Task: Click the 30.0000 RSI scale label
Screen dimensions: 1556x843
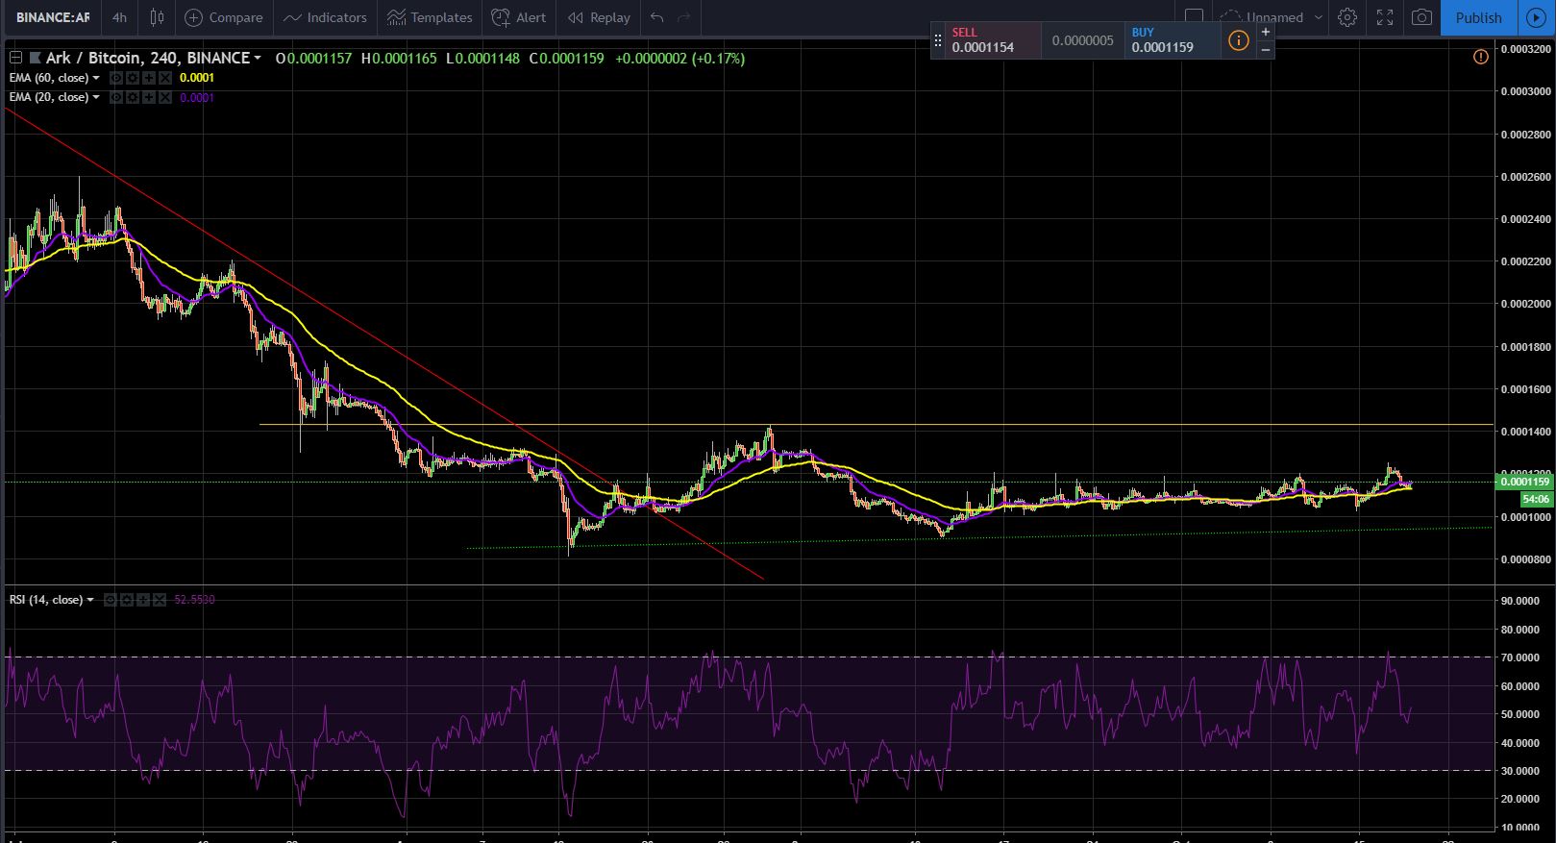Action: pyautogui.click(x=1519, y=771)
